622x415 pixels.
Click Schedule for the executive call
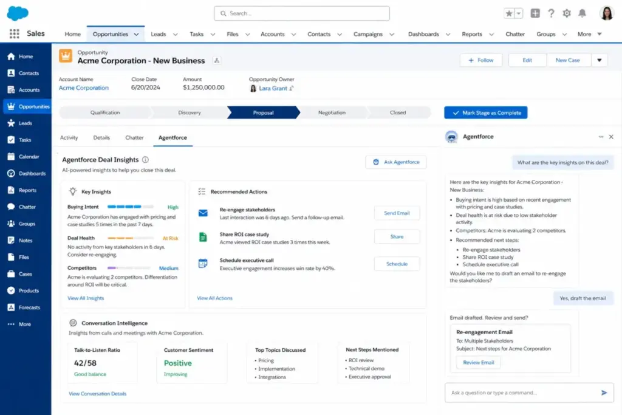[397, 264]
